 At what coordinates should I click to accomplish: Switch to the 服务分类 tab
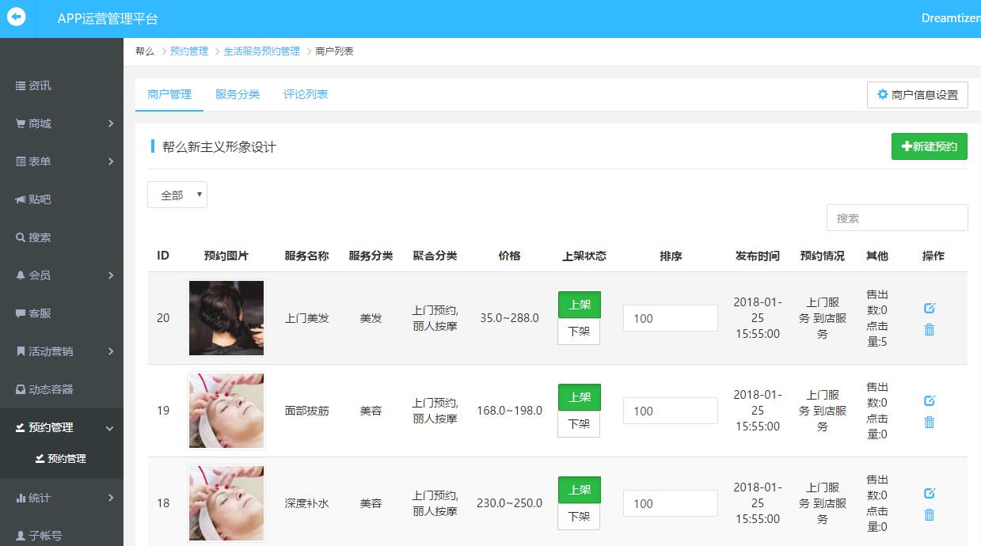tap(238, 94)
